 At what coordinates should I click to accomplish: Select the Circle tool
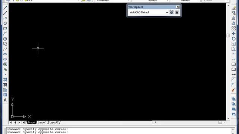(5, 39)
